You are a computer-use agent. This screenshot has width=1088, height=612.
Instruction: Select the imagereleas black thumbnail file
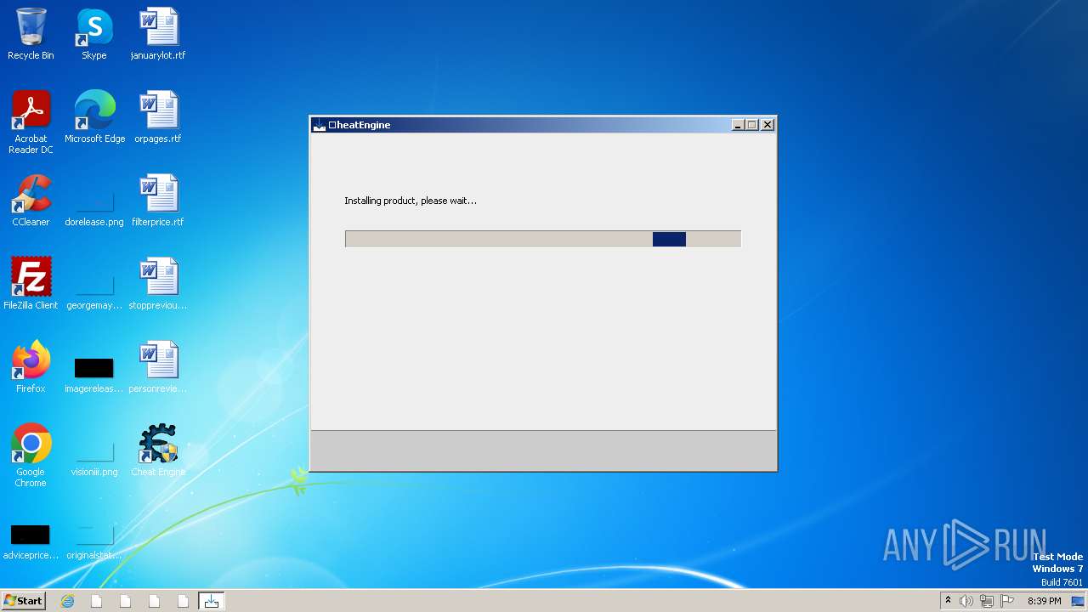point(94,367)
